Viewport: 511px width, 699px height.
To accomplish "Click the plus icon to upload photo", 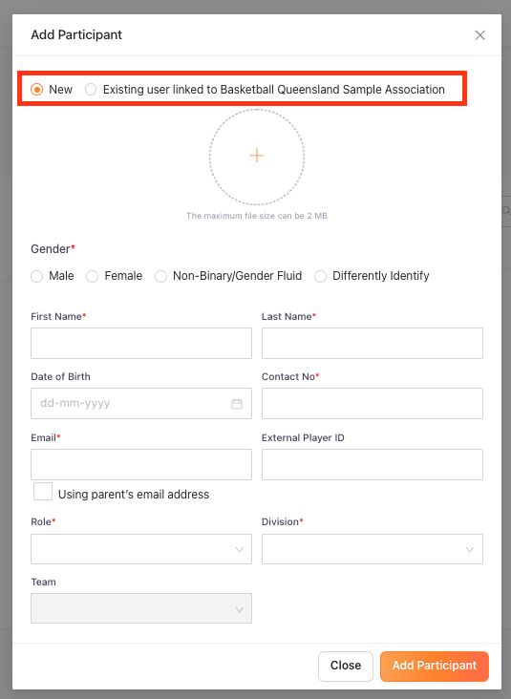I will coord(257,156).
